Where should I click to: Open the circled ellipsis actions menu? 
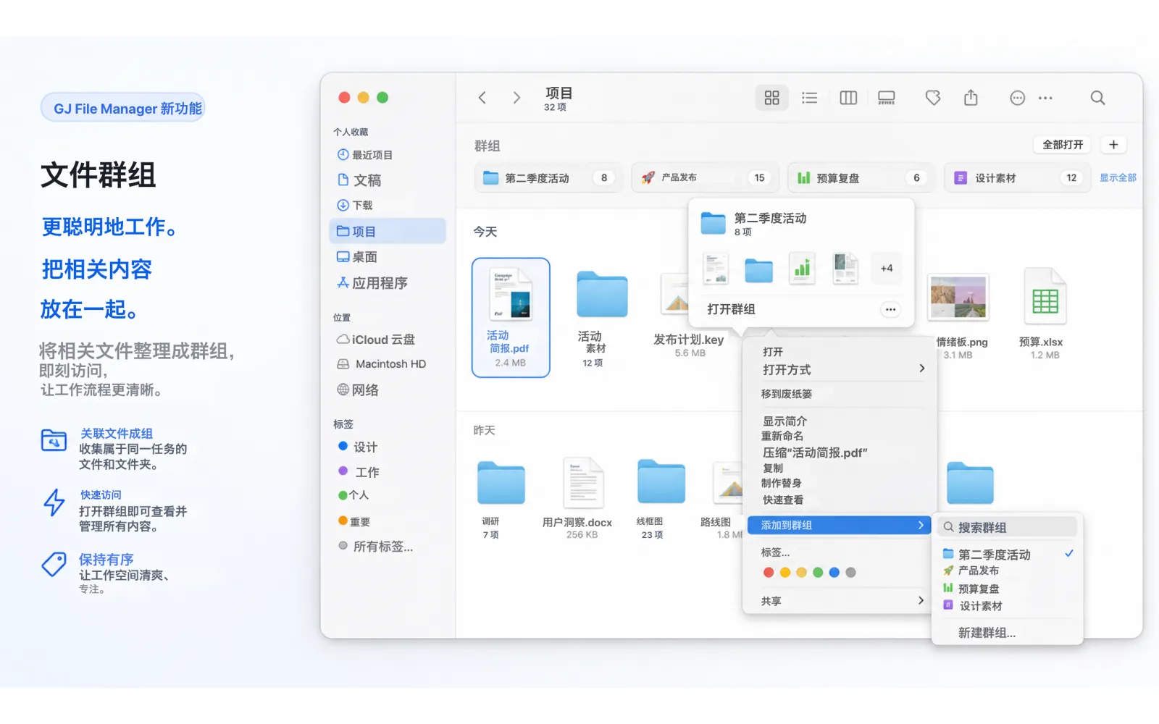[1017, 98]
